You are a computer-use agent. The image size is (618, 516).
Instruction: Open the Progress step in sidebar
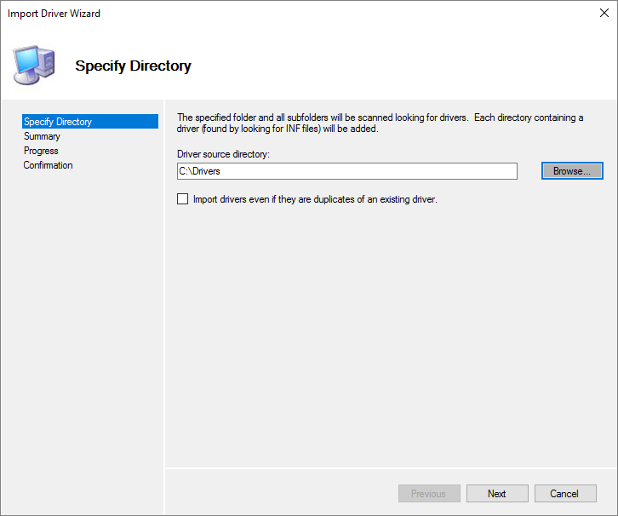41,151
